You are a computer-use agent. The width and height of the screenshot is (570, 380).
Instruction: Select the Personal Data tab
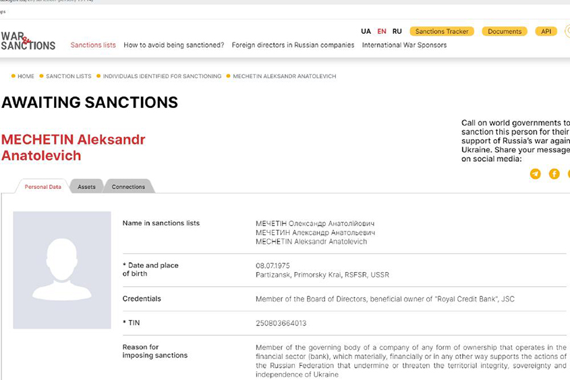click(43, 186)
